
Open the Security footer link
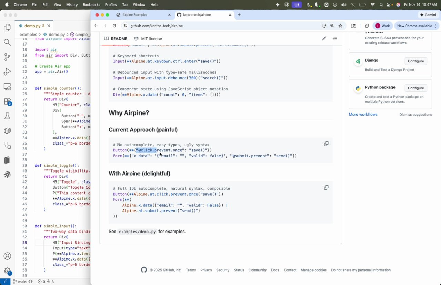[223, 270]
